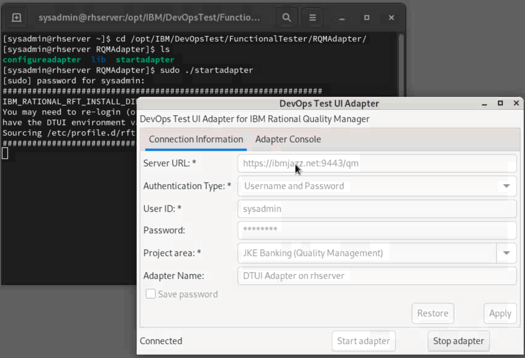Image resolution: width=525 pixels, height=358 pixels.
Task: Click the Apply button
Action: coord(500,313)
